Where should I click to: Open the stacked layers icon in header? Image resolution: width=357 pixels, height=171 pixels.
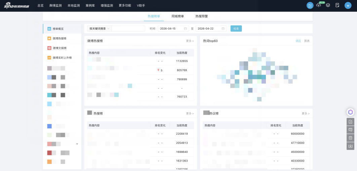[x=328, y=5]
